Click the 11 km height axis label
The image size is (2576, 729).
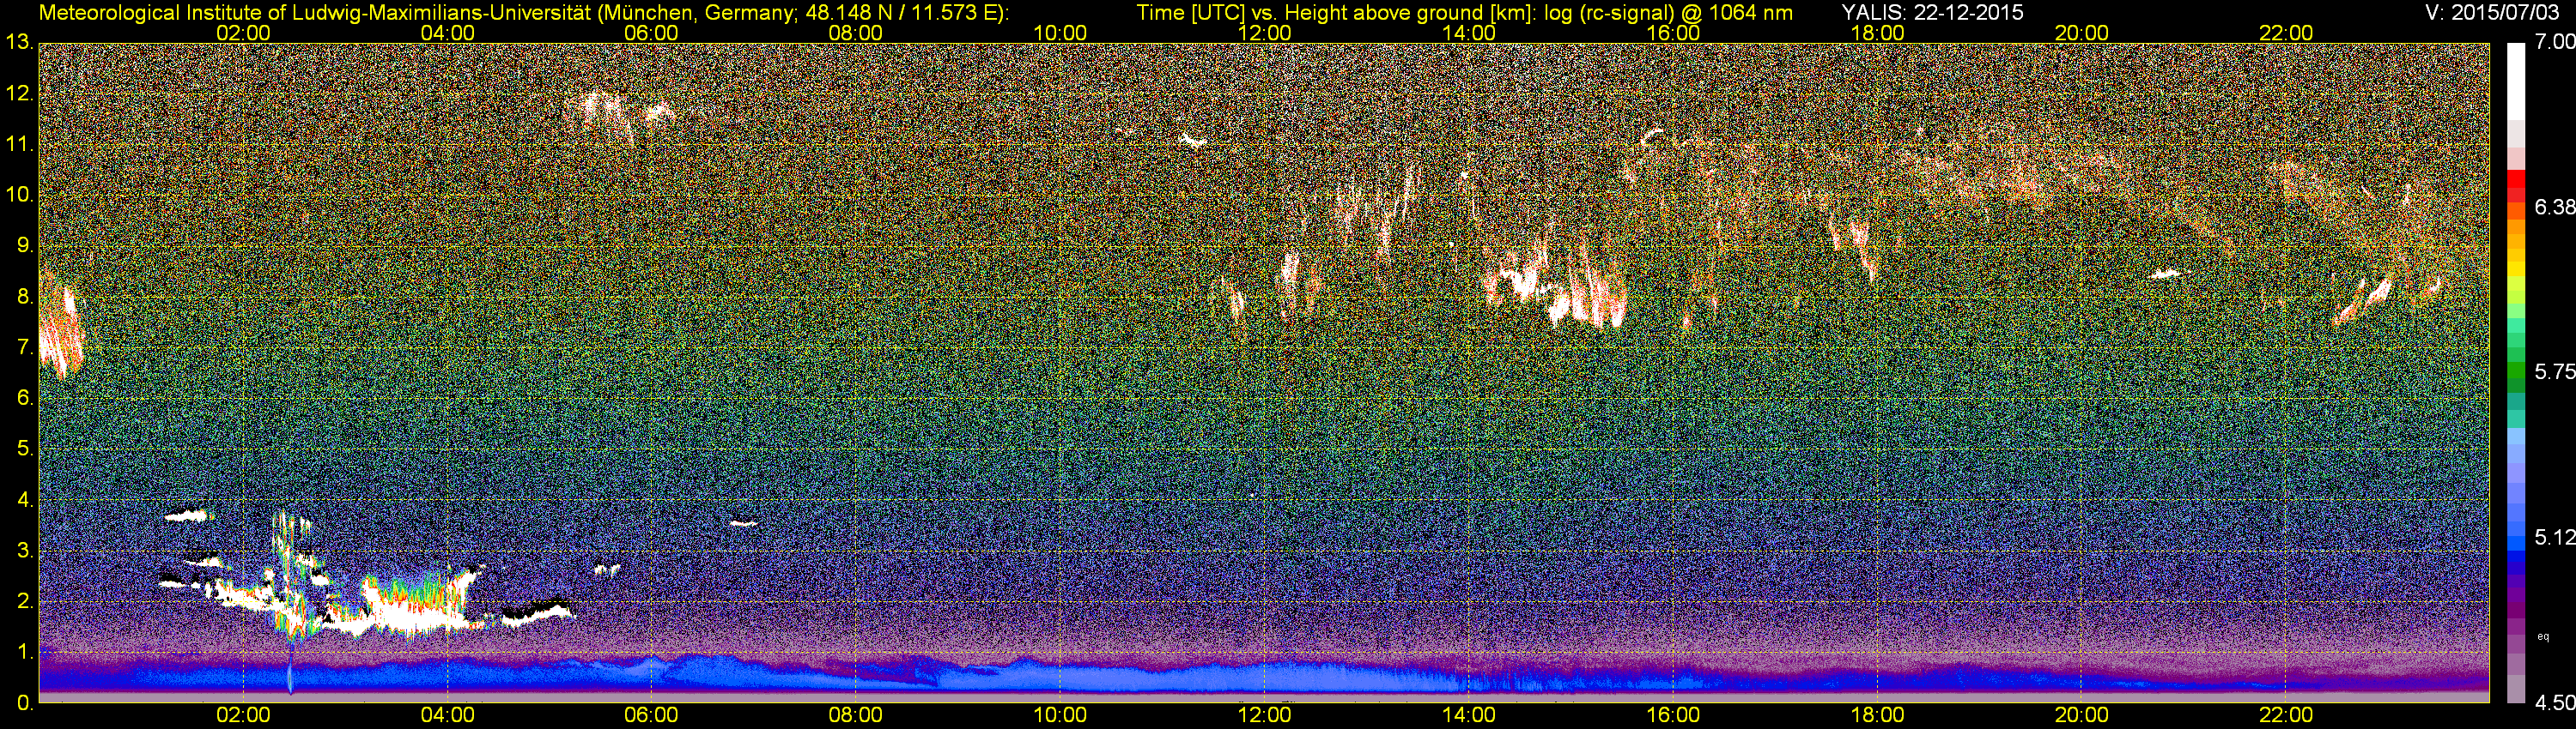click(18, 145)
